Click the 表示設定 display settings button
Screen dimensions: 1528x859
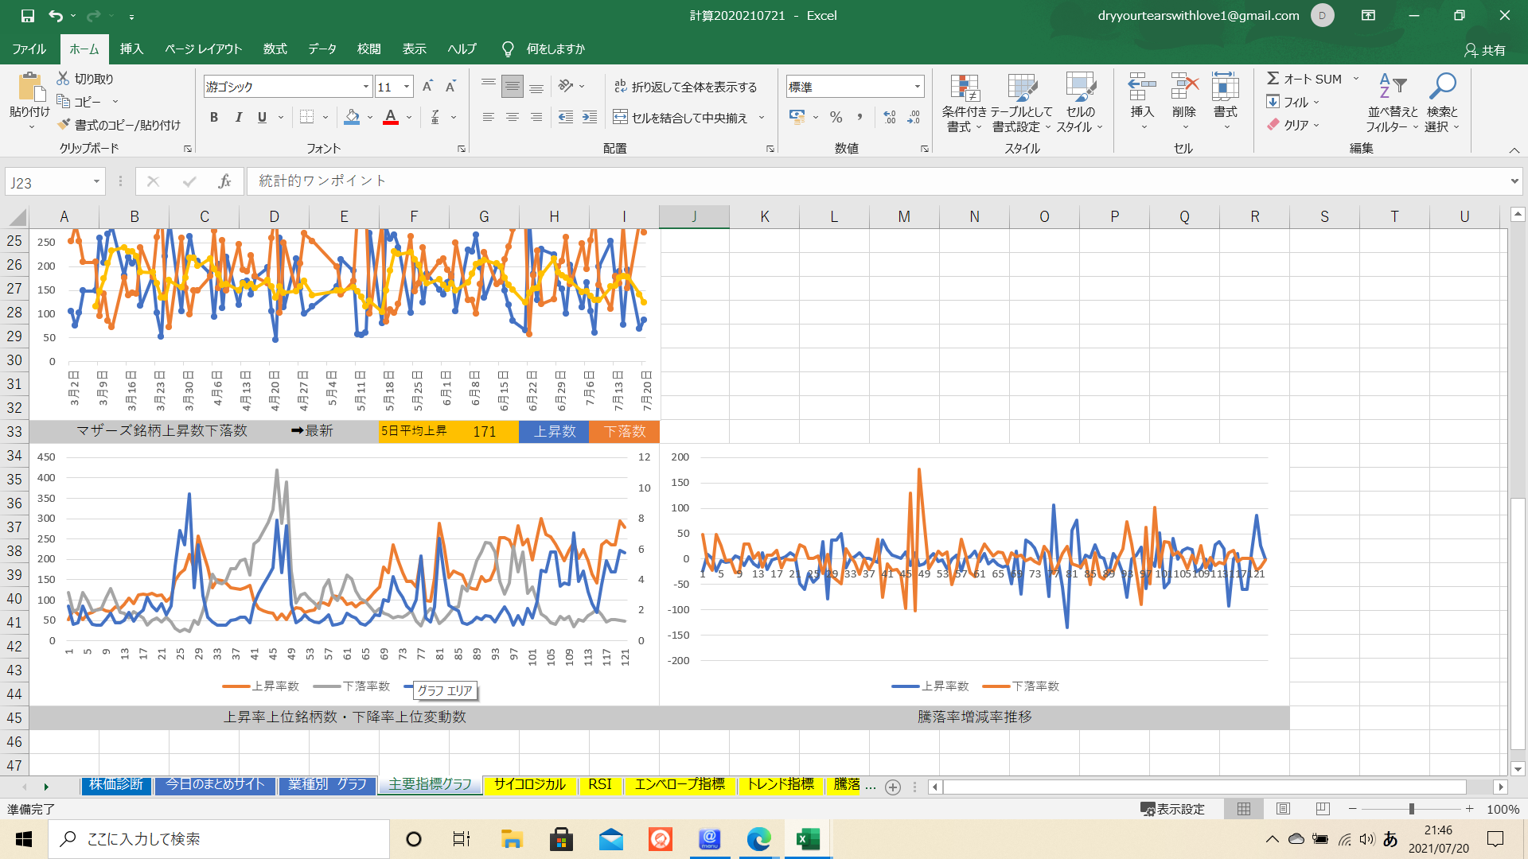click(1172, 809)
